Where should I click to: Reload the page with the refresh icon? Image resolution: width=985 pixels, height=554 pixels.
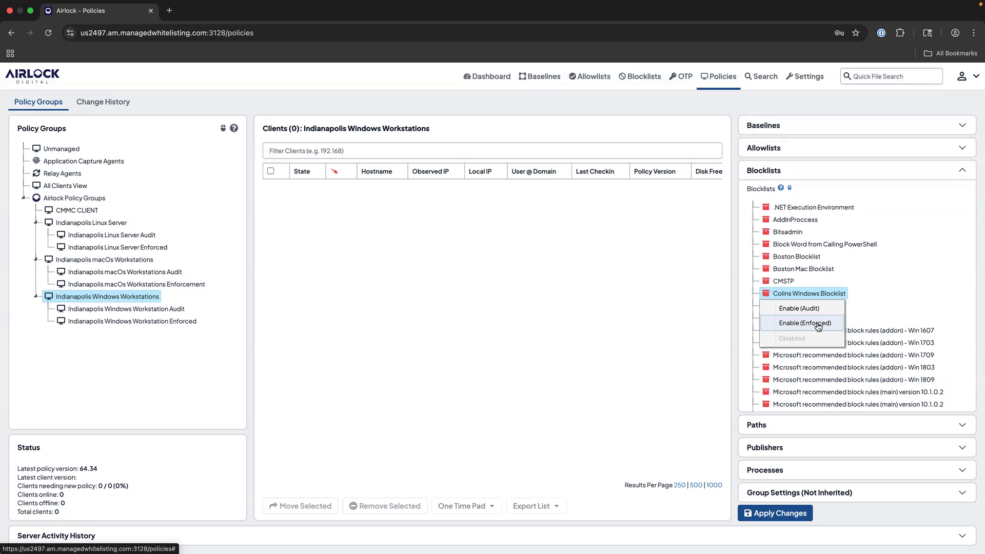tap(48, 32)
